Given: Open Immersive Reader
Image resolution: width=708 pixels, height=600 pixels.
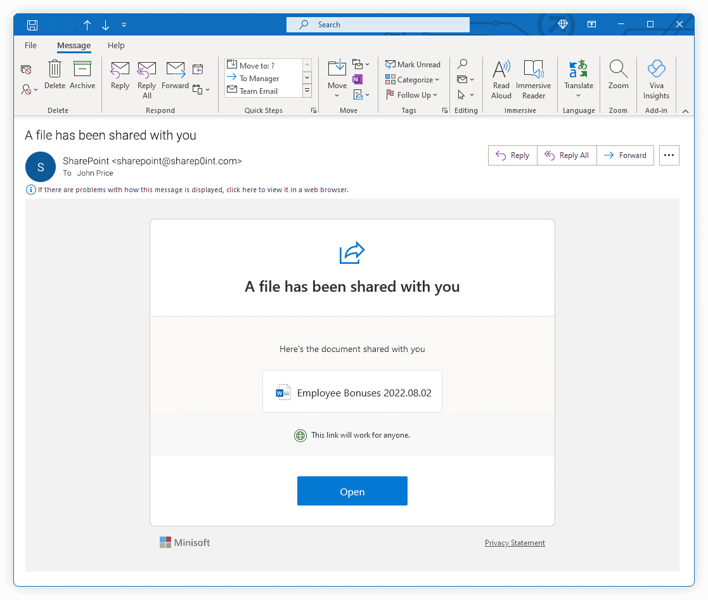Looking at the screenshot, I should tap(533, 79).
